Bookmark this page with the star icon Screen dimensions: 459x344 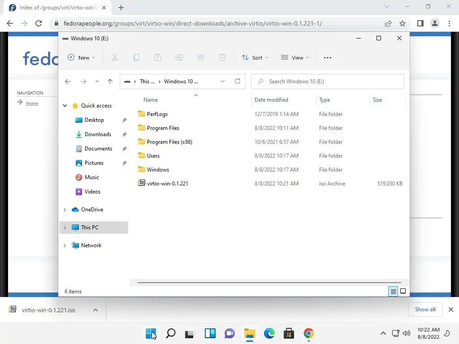(403, 23)
